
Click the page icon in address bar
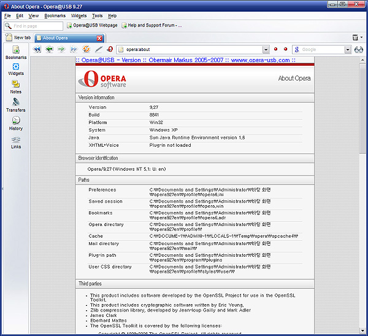coord(121,49)
